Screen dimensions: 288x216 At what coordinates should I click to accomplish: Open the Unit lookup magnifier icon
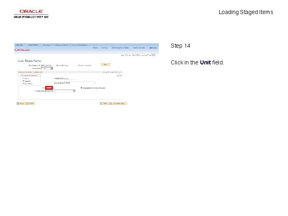[54, 88]
